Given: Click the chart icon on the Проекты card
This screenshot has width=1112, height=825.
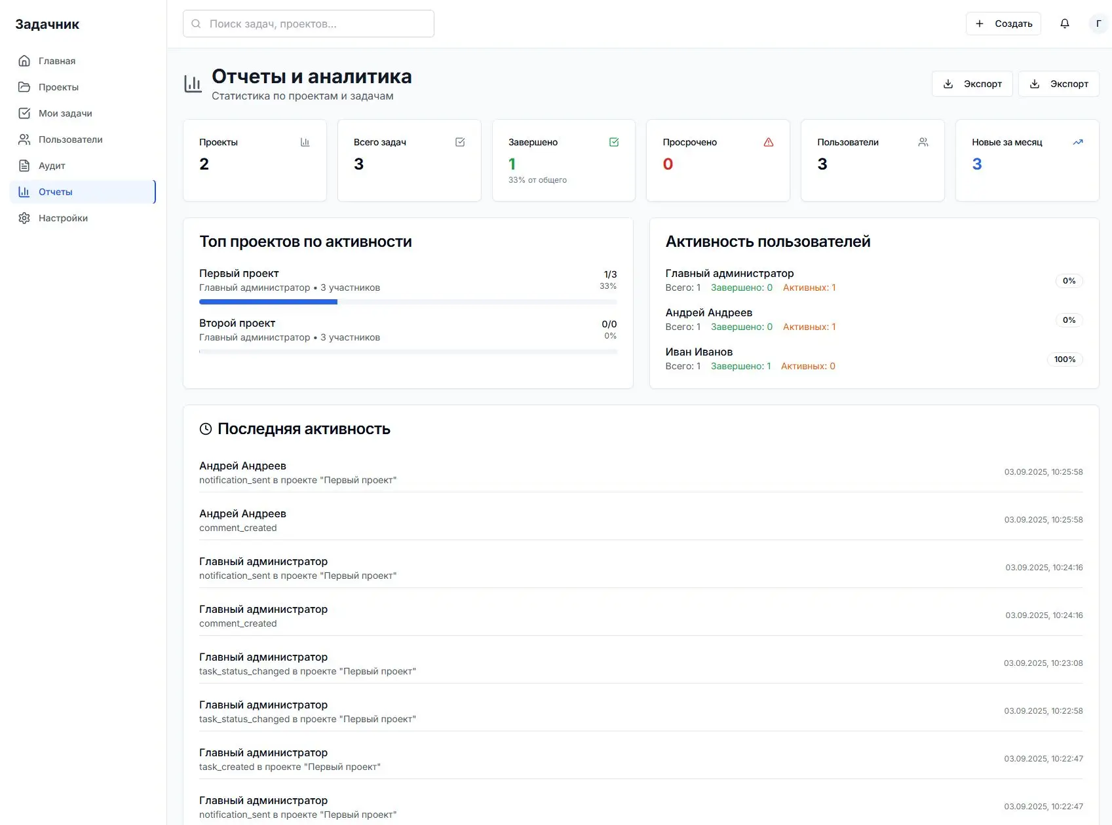Looking at the screenshot, I should [x=305, y=141].
